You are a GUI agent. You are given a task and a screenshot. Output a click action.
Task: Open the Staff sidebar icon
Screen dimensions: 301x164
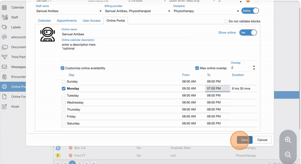tap(5, 17)
